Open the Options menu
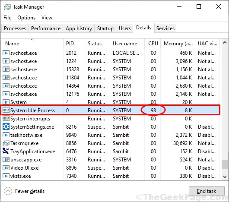The image size is (229, 202). tap(26, 18)
